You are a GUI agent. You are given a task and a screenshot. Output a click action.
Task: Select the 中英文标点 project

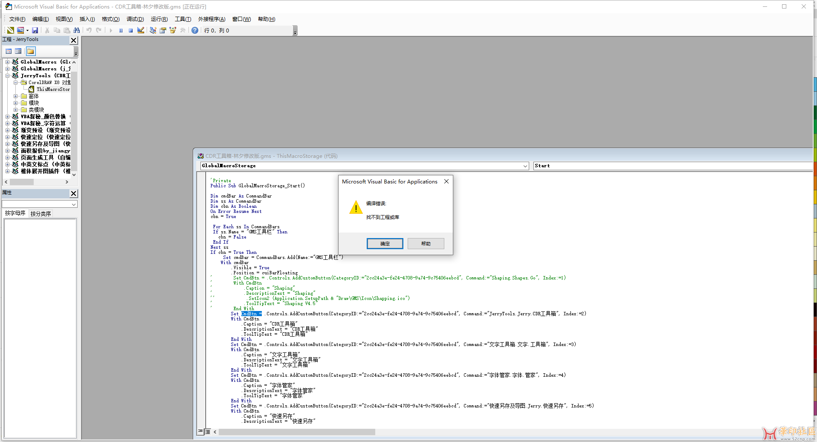coord(46,164)
